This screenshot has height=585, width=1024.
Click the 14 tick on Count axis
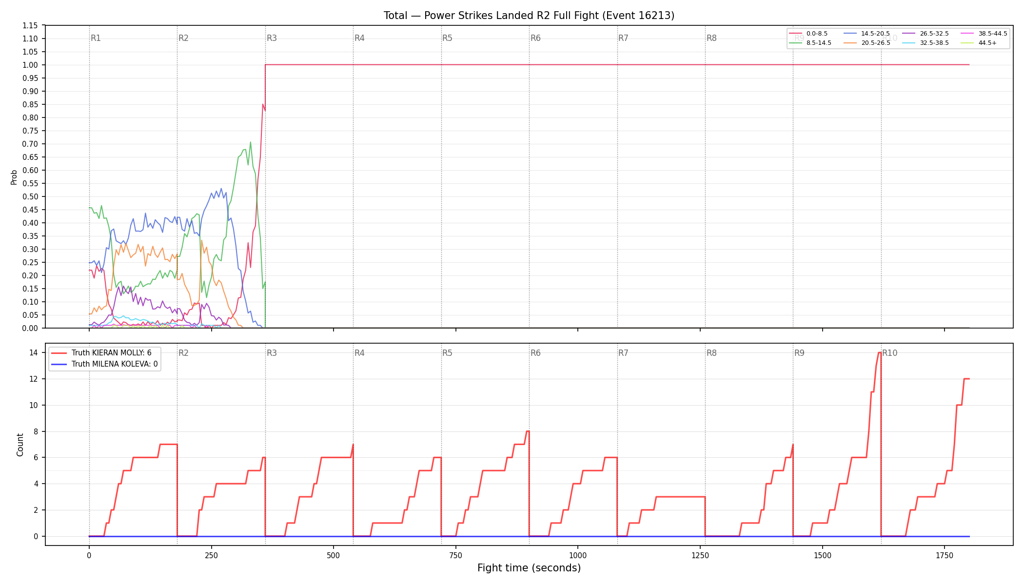pyautogui.click(x=34, y=352)
